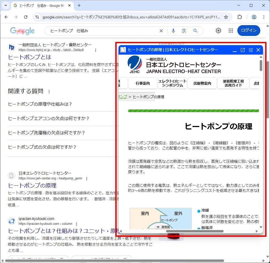Open the preview popup in a new tab
Image resolution: width=270 pixels, height=263 pixels.
coord(243,50)
